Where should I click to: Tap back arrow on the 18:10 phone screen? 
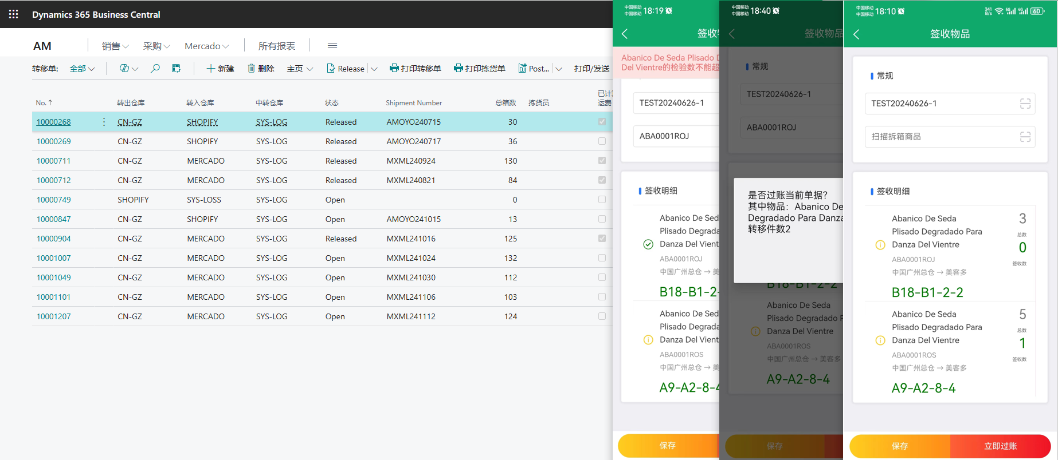(x=857, y=34)
